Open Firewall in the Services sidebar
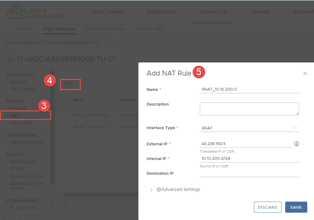The width and height of the screenshot is (314, 220). coord(18,108)
